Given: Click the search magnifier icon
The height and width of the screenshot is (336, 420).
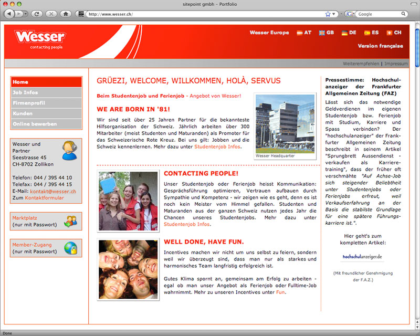Looking at the screenshot, I should [403, 14].
